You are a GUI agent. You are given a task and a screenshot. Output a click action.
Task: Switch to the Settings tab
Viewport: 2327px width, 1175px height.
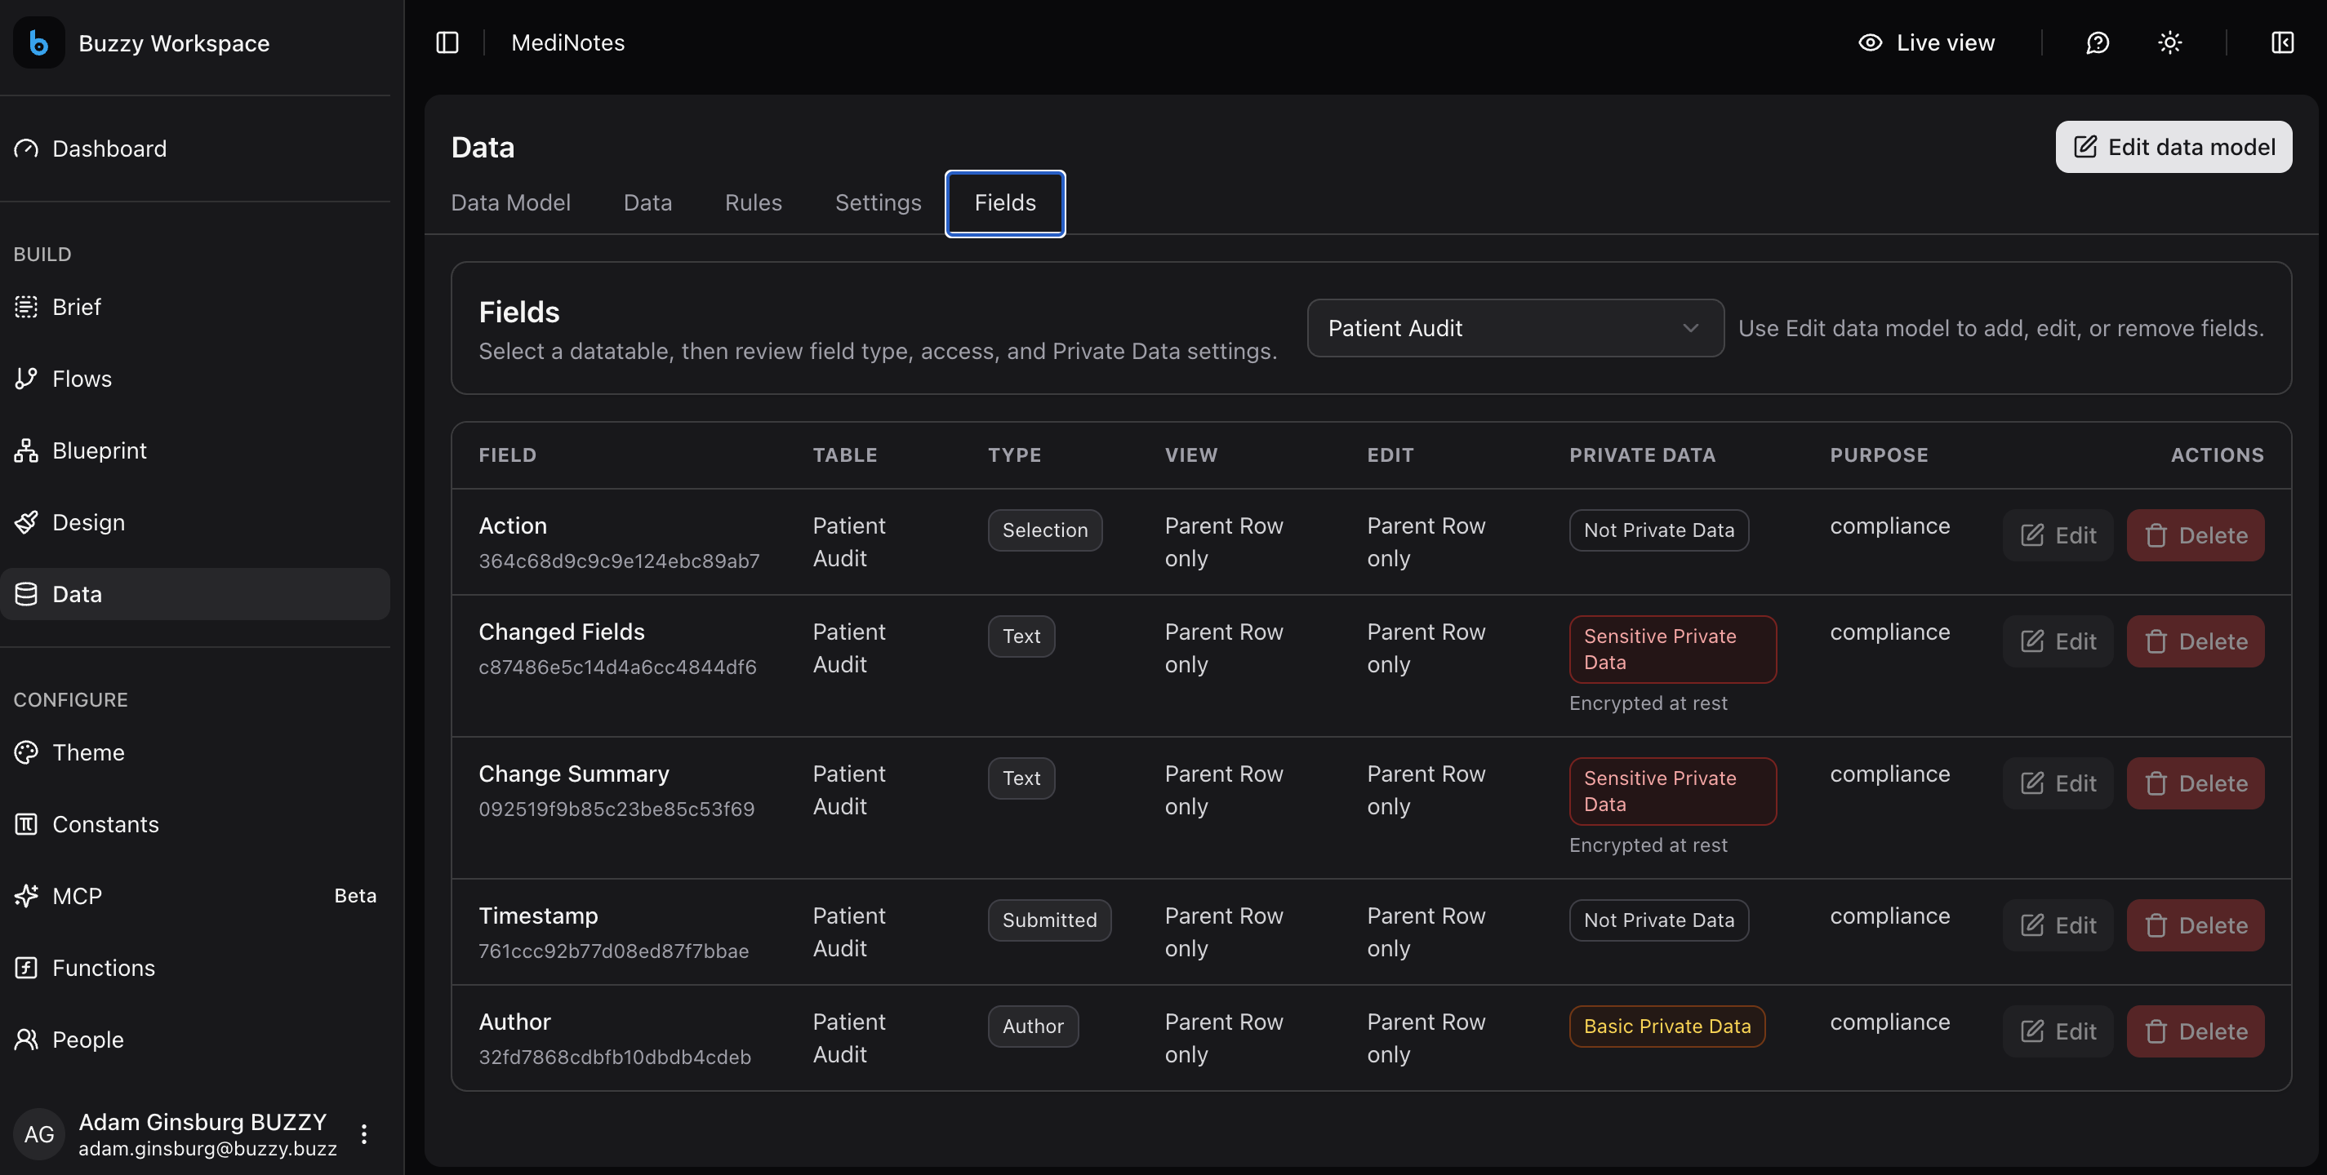878,203
